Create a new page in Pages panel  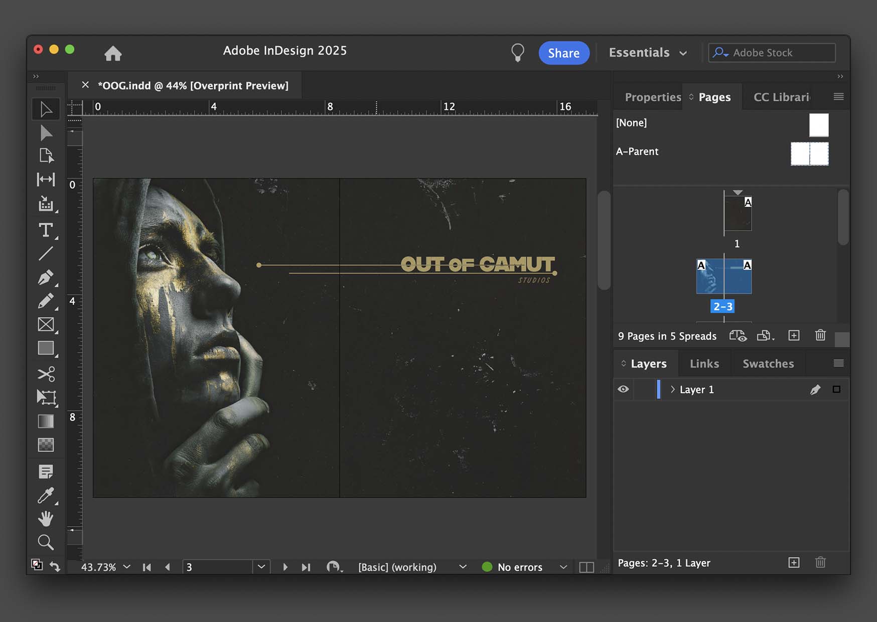pyautogui.click(x=794, y=336)
